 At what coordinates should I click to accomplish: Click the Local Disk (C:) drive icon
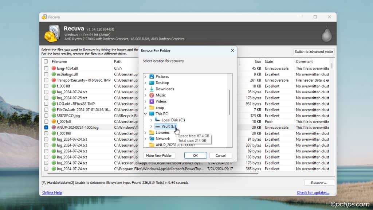tap(157, 120)
